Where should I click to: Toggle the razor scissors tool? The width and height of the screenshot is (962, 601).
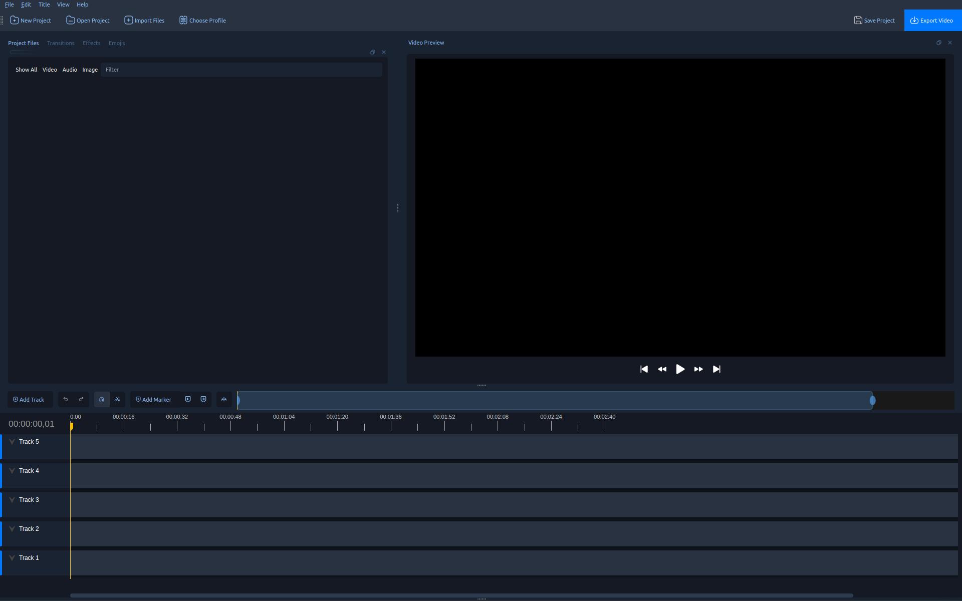(x=117, y=399)
